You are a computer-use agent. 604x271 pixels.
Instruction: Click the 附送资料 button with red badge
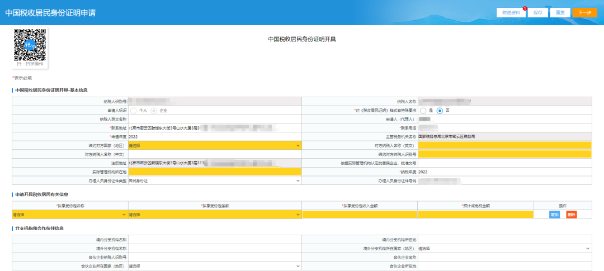click(511, 13)
